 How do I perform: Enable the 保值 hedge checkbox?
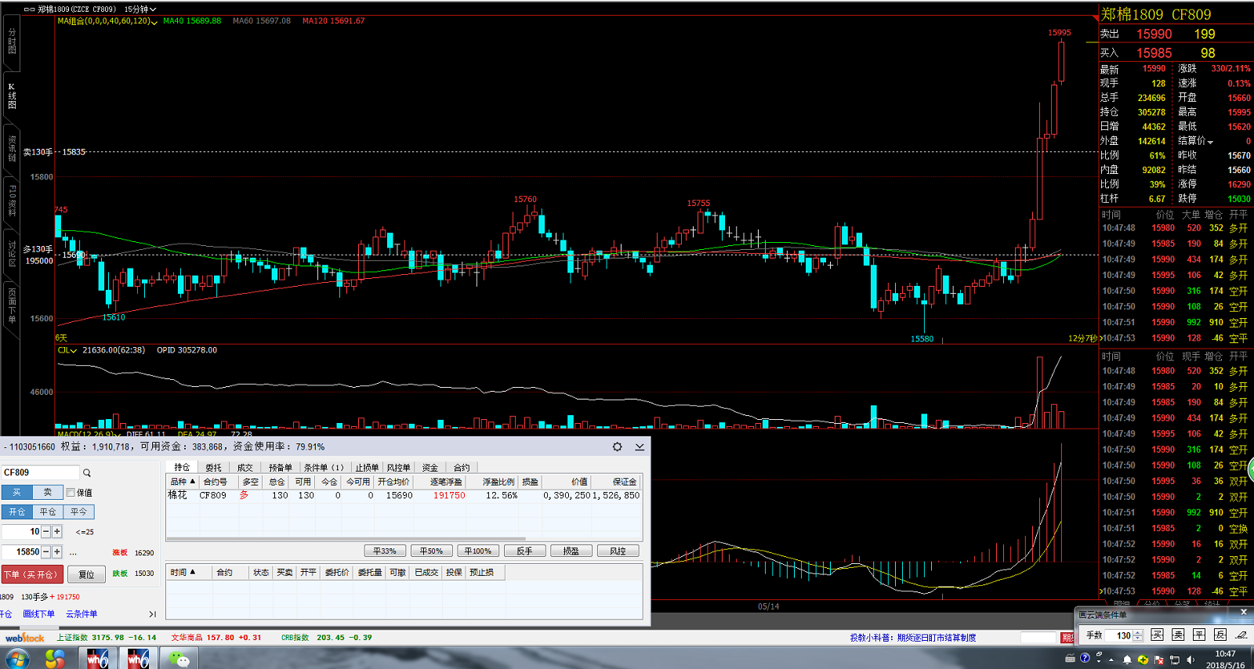(71, 493)
